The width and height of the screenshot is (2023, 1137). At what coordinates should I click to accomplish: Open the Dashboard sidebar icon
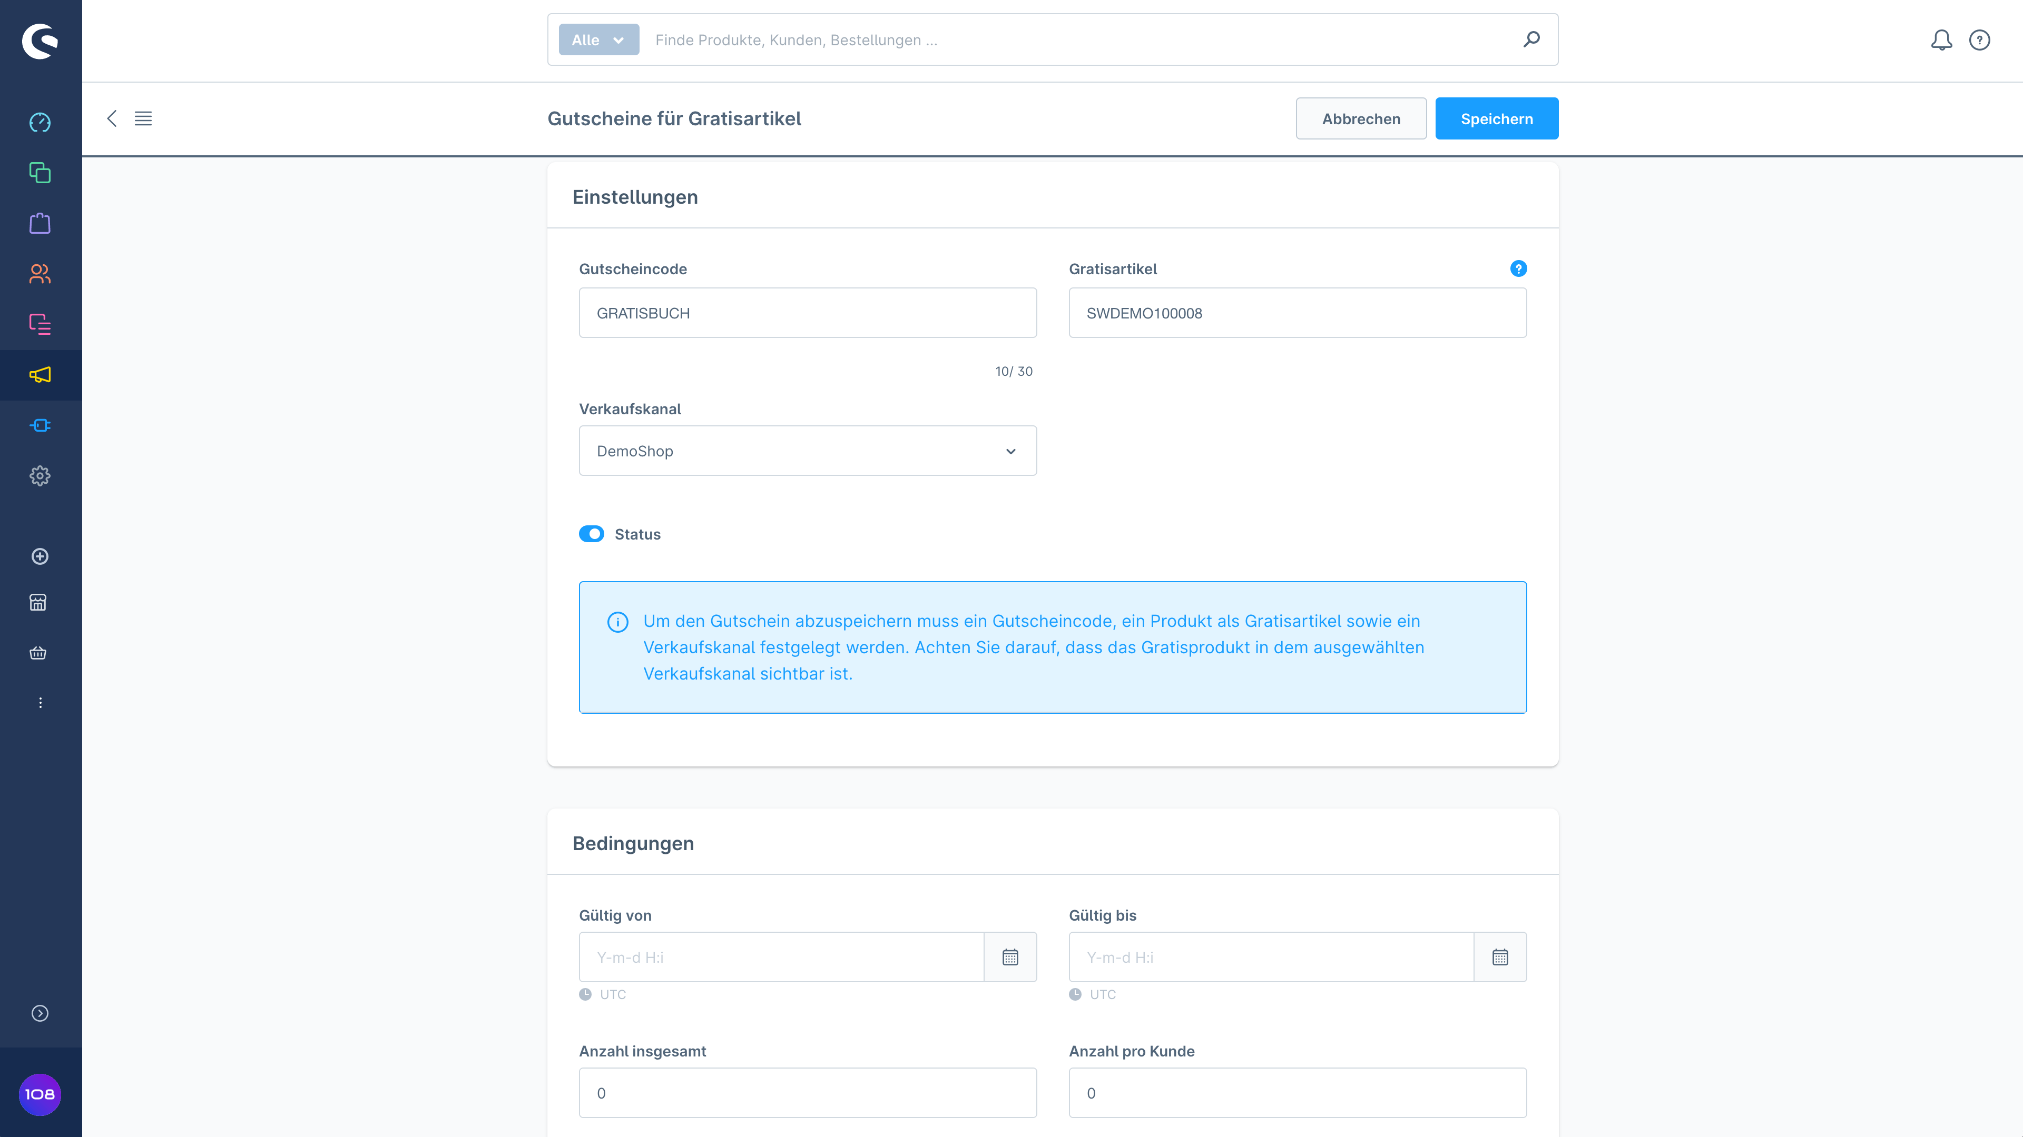[40, 123]
